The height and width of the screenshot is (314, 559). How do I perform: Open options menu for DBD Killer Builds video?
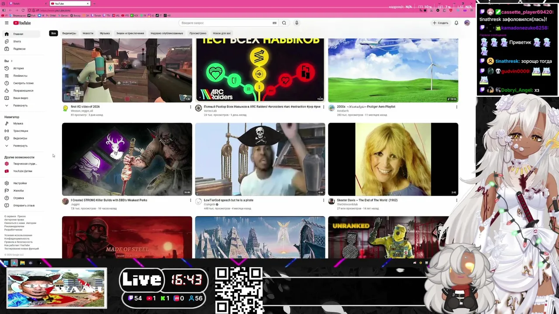pos(190,201)
